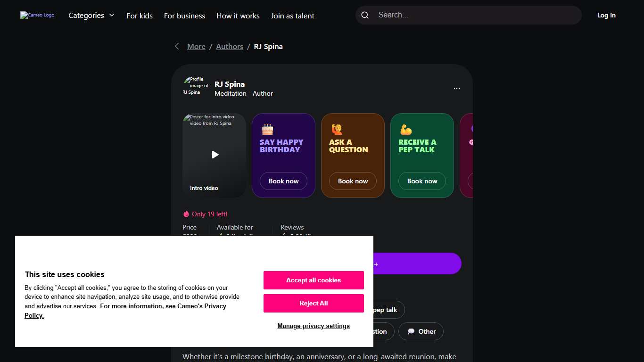This screenshot has height=362, width=644.
Task: Click into the Search input field
Action: pyautogui.click(x=476, y=15)
